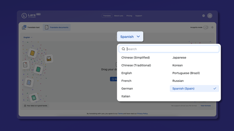Click the yellow document icon
Image resolution: width=234 pixels, height=131 pixels.
click(32, 53)
